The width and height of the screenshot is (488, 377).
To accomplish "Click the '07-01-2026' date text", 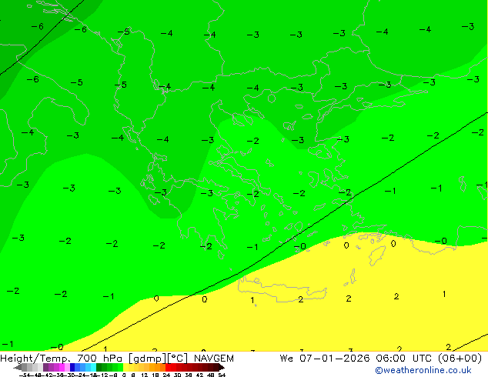I will click(335, 359).
